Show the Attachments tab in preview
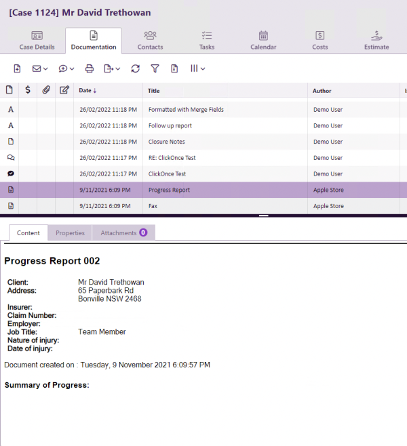The image size is (407, 446). [x=123, y=232]
